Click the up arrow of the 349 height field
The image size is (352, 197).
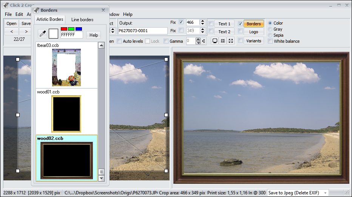203,29
